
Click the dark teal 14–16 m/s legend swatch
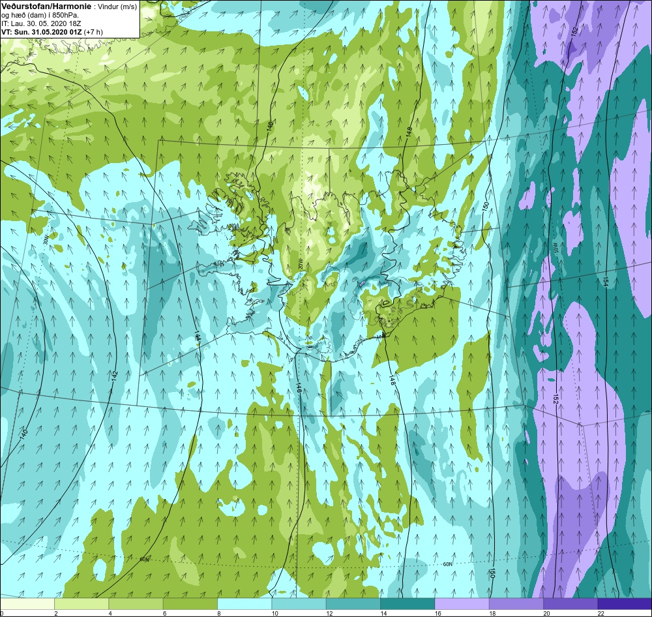point(407,603)
